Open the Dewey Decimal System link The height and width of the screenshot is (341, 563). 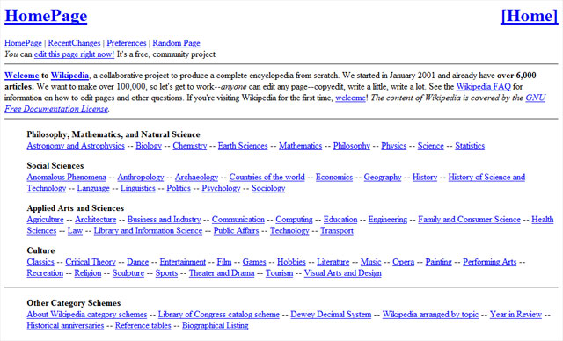(331, 315)
